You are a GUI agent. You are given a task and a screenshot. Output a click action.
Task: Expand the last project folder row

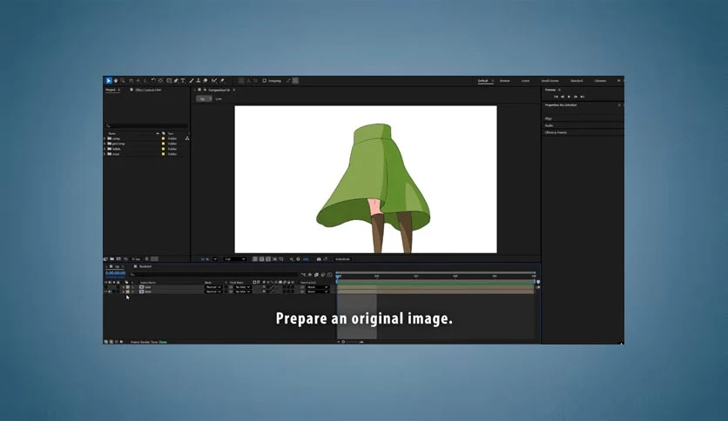(104, 154)
